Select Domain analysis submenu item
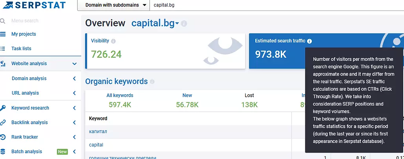The width and height of the screenshot is (404, 159). click(x=29, y=78)
